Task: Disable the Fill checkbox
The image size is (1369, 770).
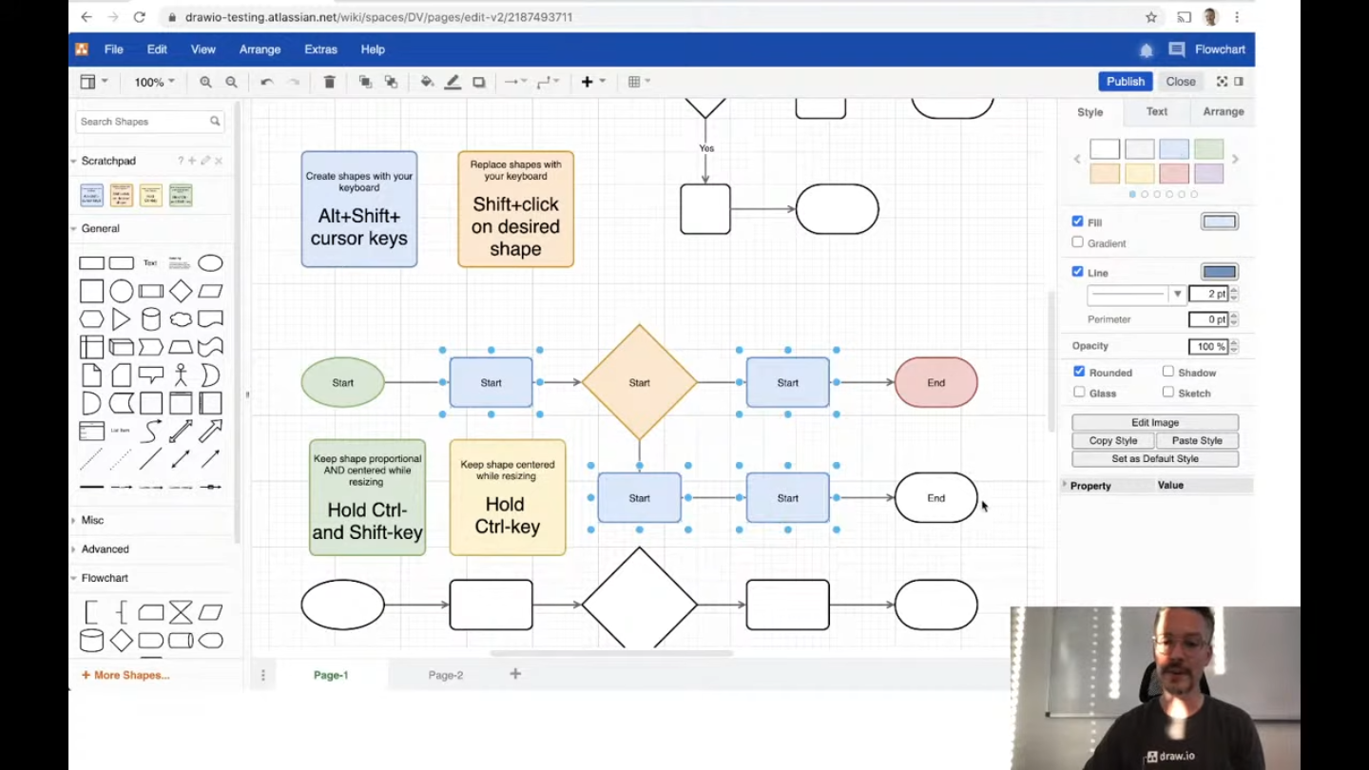Action: 1077,221
